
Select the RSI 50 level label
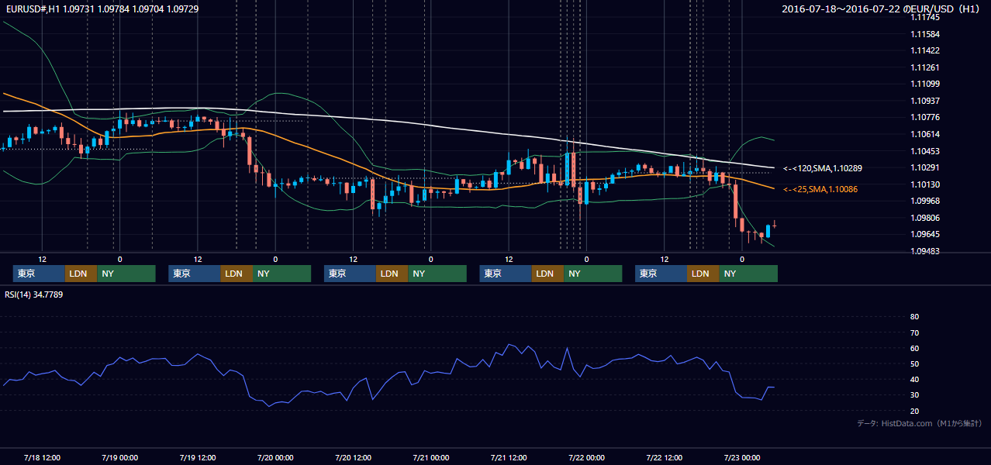(x=914, y=363)
